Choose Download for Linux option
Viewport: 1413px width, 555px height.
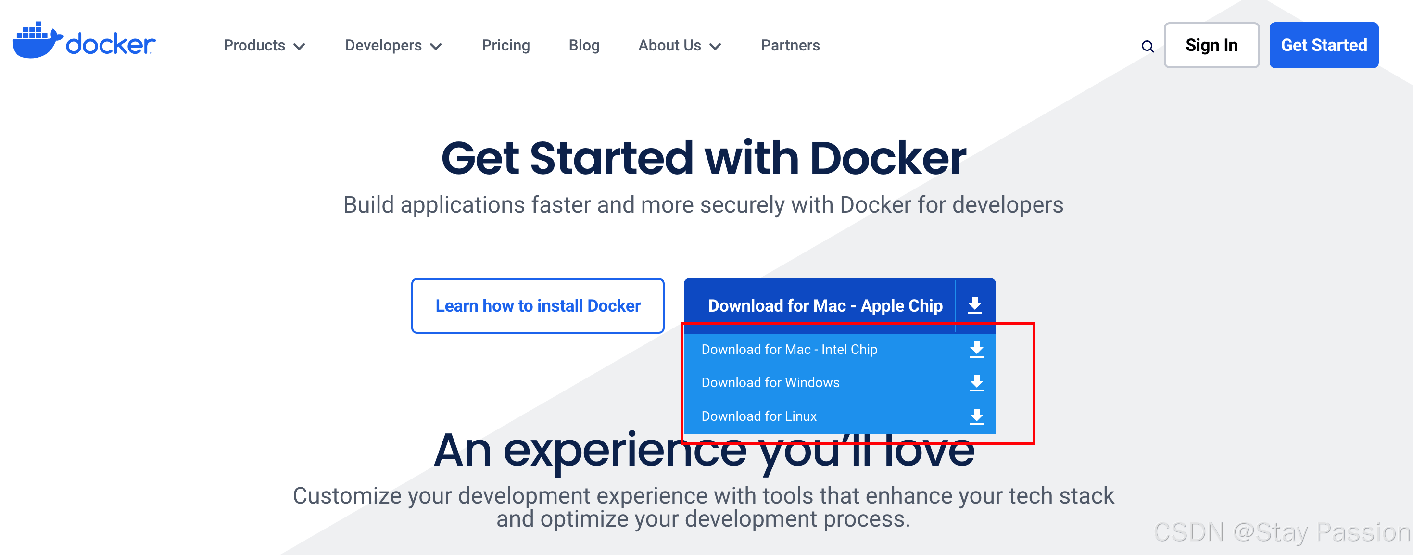click(x=758, y=416)
